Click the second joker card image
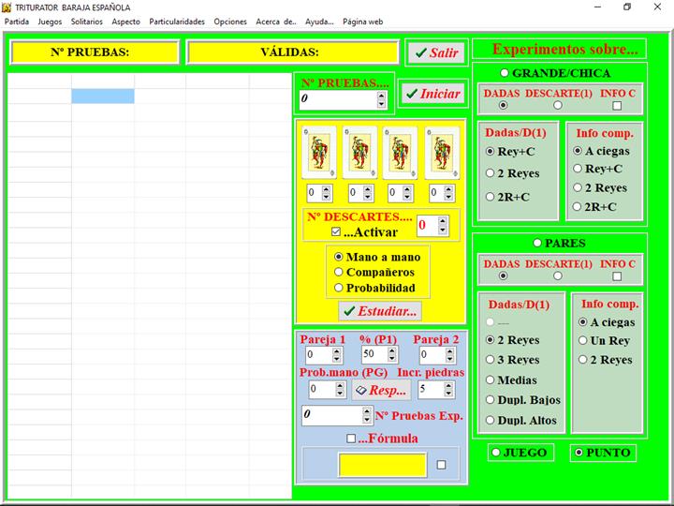Screen dimensions: 674x506 359,152
